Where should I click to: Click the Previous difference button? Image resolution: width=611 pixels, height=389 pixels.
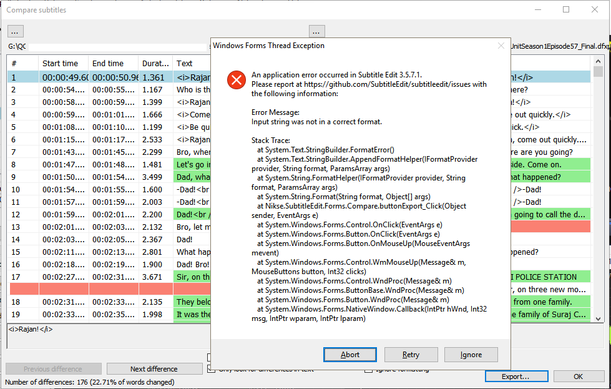click(53, 368)
